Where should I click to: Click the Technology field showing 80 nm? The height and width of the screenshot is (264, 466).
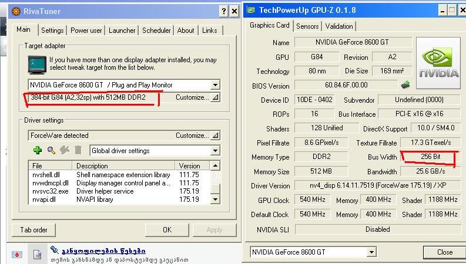coord(317,71)
